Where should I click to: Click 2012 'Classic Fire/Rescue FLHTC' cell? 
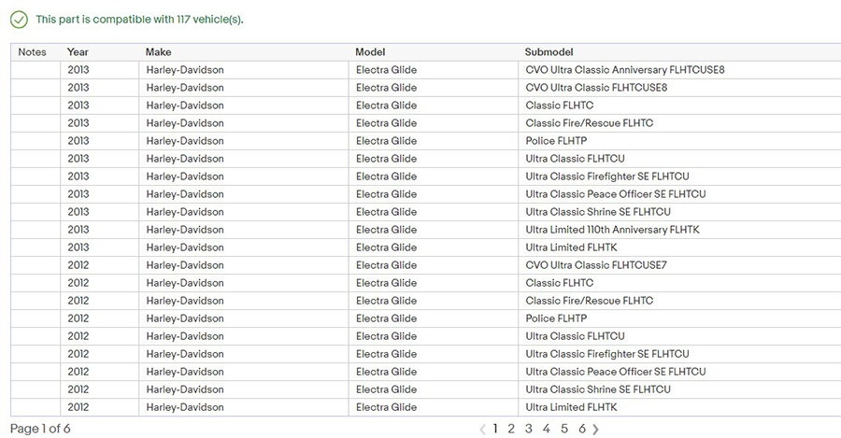pos(679,300)
